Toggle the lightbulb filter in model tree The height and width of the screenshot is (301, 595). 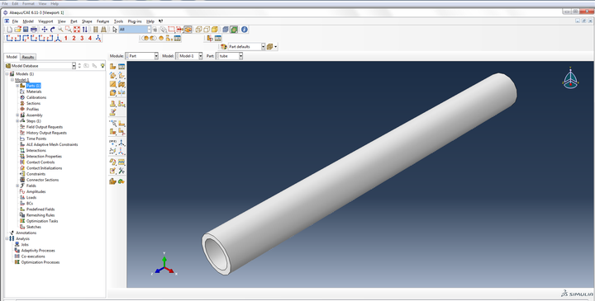[102, 66]
